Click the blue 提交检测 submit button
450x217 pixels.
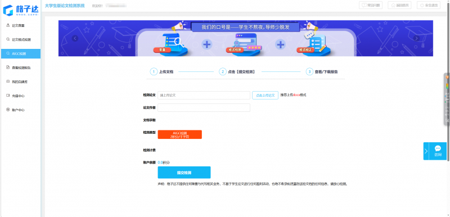pyautogui.click(x=184, y=173)
